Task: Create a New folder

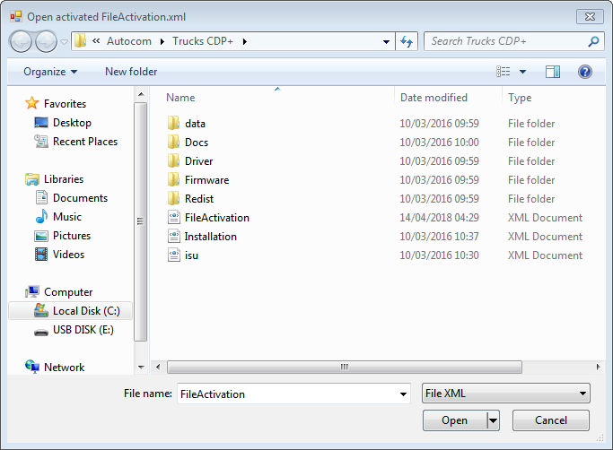Action: [131, 72]
